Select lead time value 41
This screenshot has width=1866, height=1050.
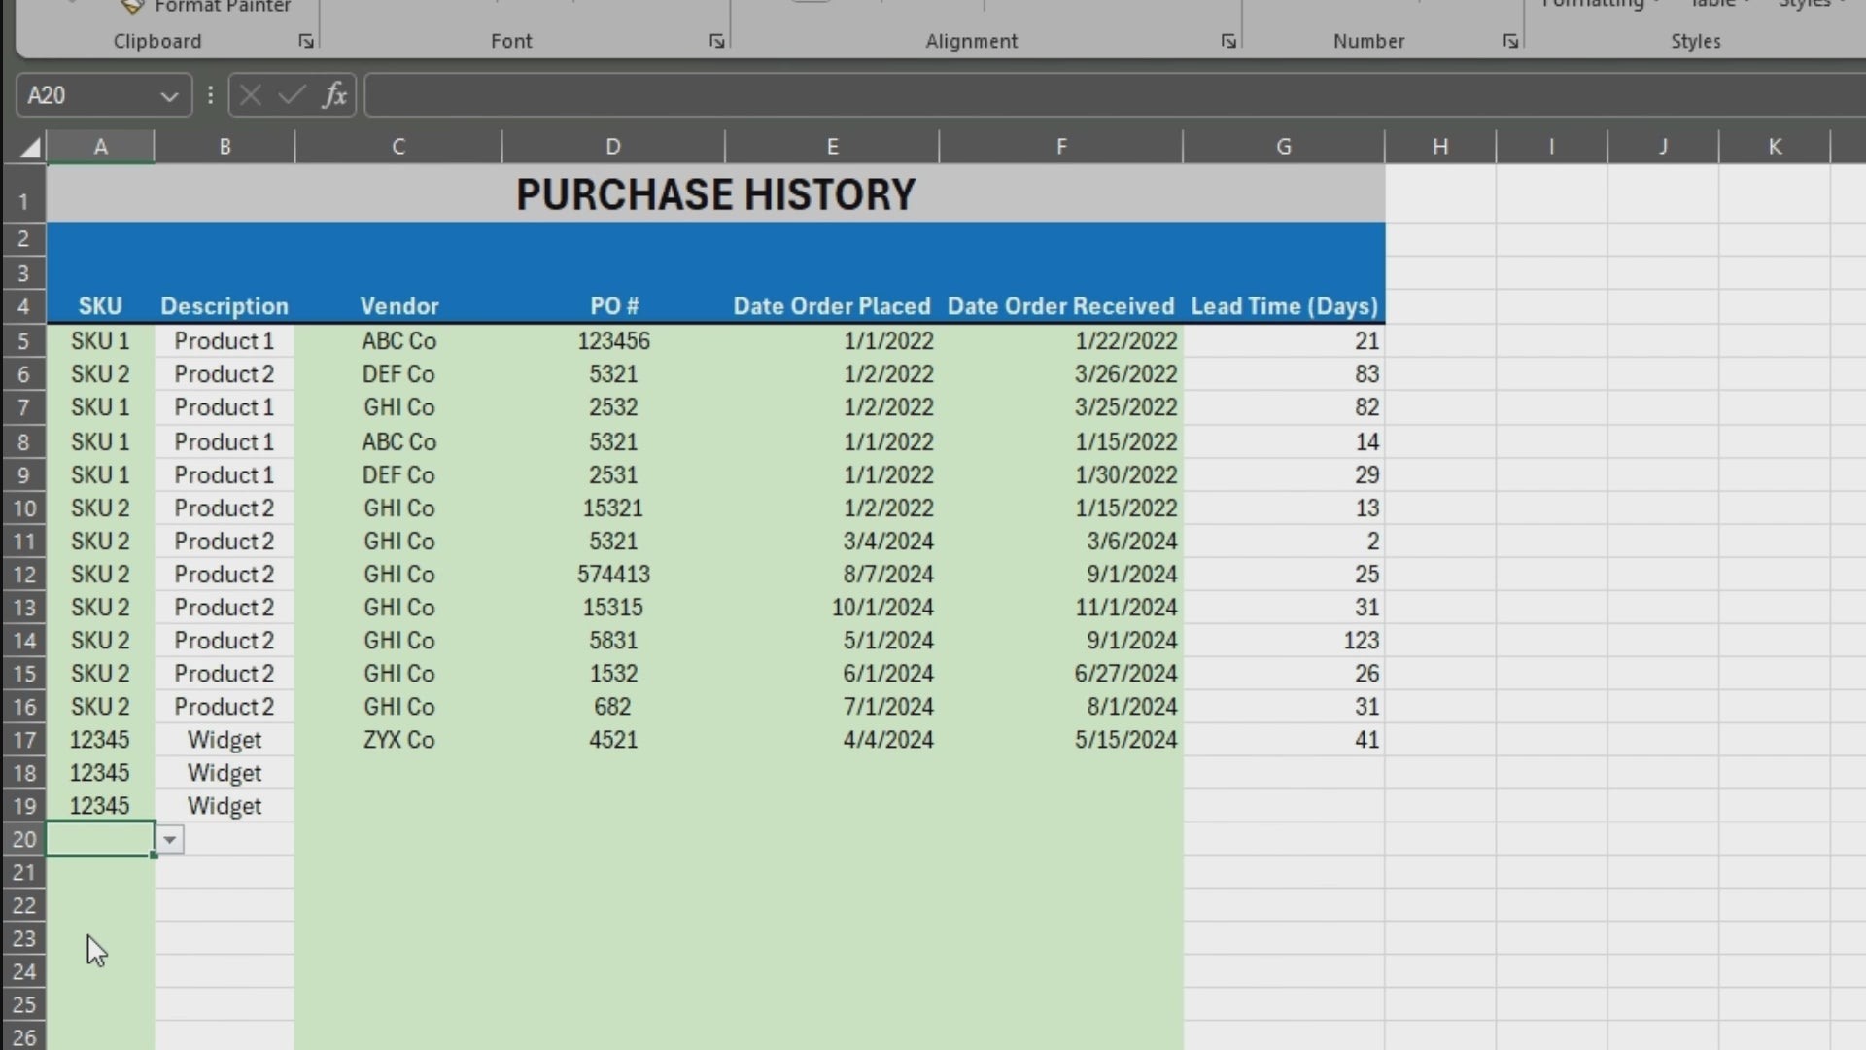click(x=1284, y=740)
